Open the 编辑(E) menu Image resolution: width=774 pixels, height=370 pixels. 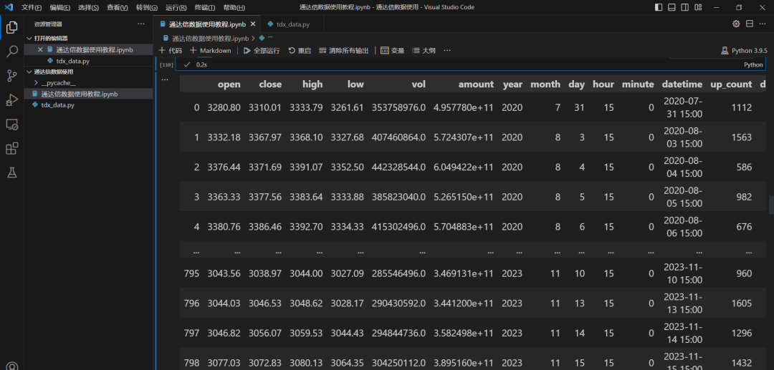[x=59, y=7]
